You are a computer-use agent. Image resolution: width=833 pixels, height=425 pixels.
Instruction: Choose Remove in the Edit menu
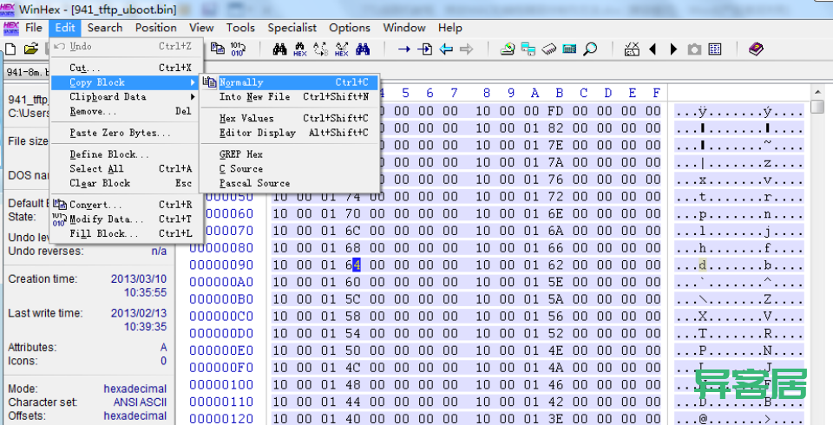pos(127,111)
